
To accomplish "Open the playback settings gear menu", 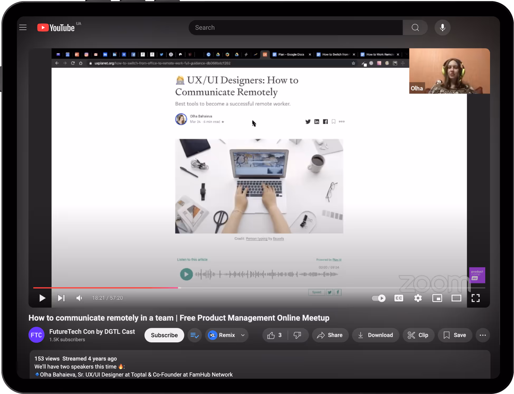I will (x=418, y=298).
